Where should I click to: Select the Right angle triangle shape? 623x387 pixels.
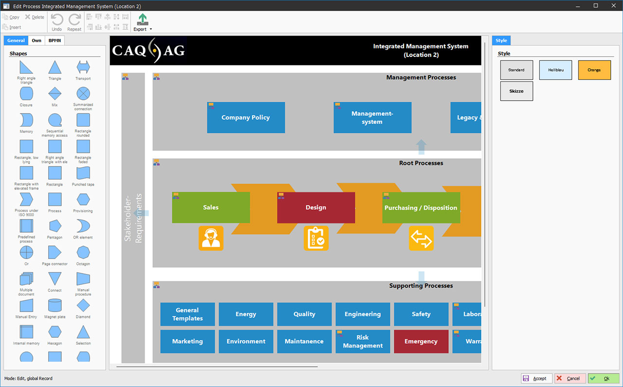pos(26,67)
